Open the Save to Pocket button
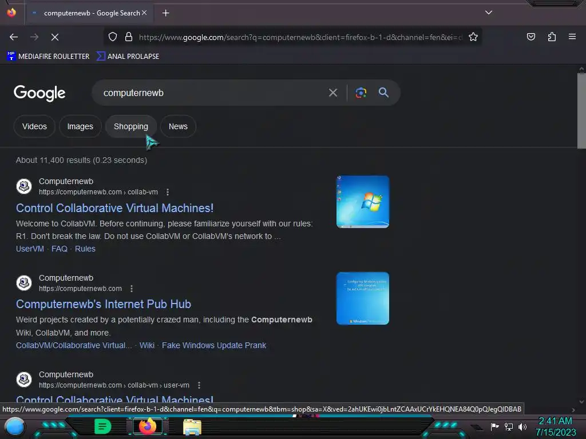Screen dimensions: 586x439 pyautogui.click(x=530, y=37)
